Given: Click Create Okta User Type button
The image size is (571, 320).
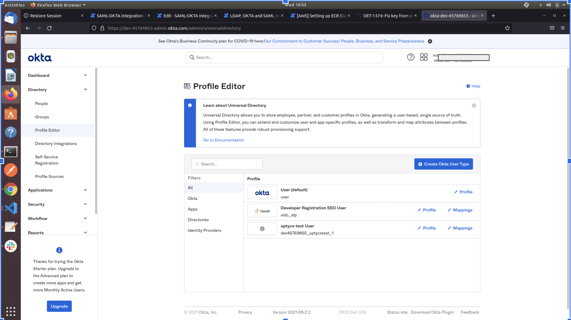Looking at the screenshot, I should [x=443, y=164].
